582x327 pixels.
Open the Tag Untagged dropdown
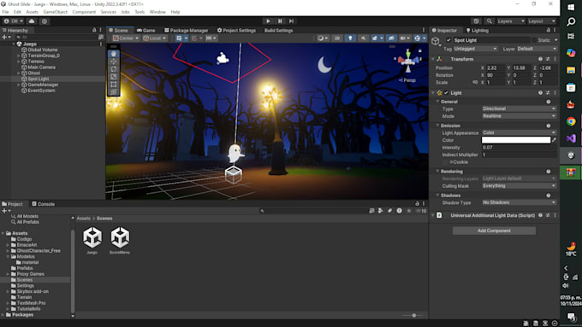click(475, 49)
